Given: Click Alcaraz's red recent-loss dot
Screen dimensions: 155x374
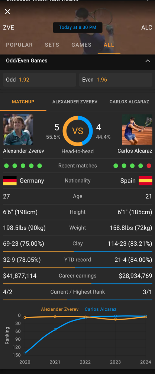Looking at the screenshot, I should (149, 166).
